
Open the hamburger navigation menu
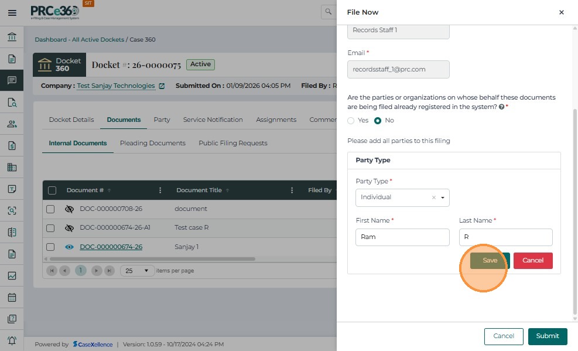click(x=12, y=12)
